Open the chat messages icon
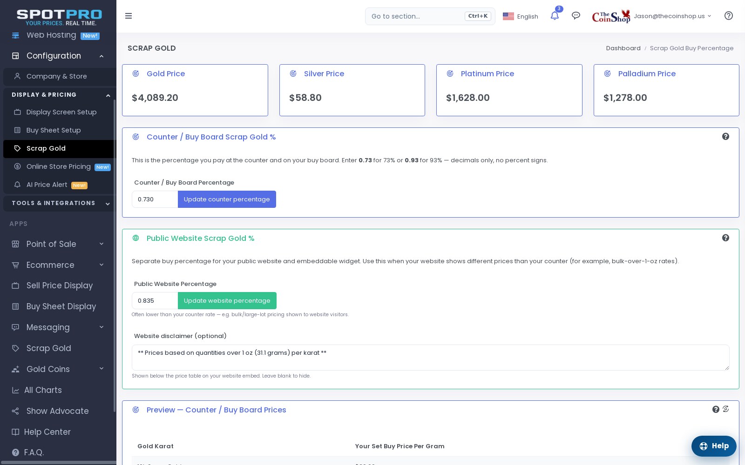Viewport: 745px width, 465px height. 576,16
